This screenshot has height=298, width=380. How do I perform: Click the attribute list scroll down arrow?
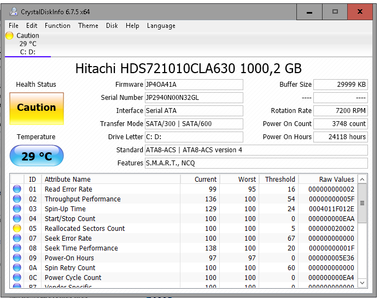point(363,283)
